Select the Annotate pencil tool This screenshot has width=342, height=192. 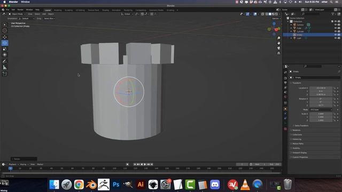point(5,61)
